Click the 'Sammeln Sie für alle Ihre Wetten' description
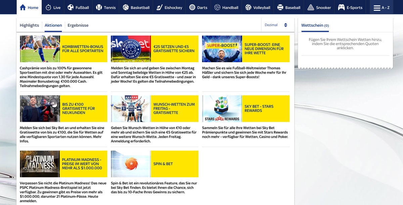403x205 pixels. pos(245,132)
